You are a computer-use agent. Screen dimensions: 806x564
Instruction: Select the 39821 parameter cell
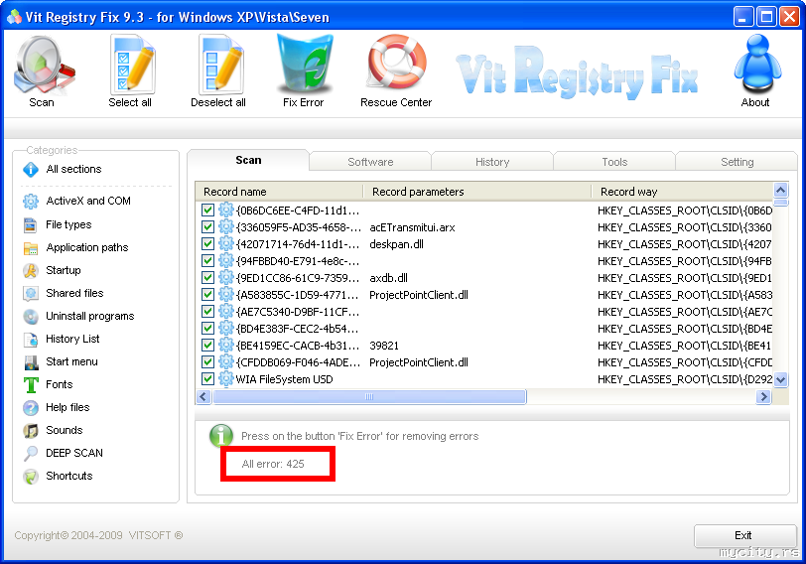[384, 346]
